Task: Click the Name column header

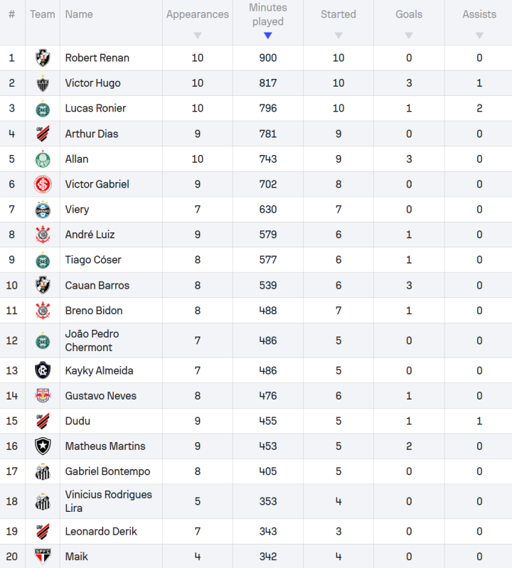Action: pos(79,14)
